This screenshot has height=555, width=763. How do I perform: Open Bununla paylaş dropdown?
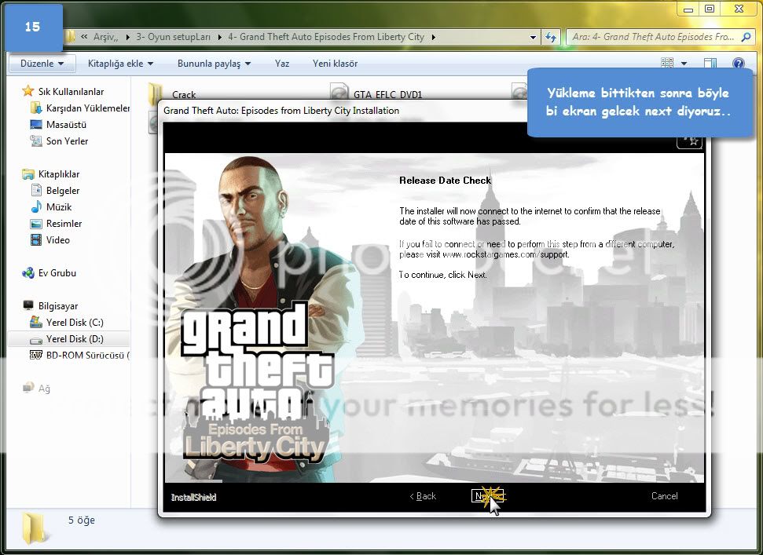coord(214,64)
